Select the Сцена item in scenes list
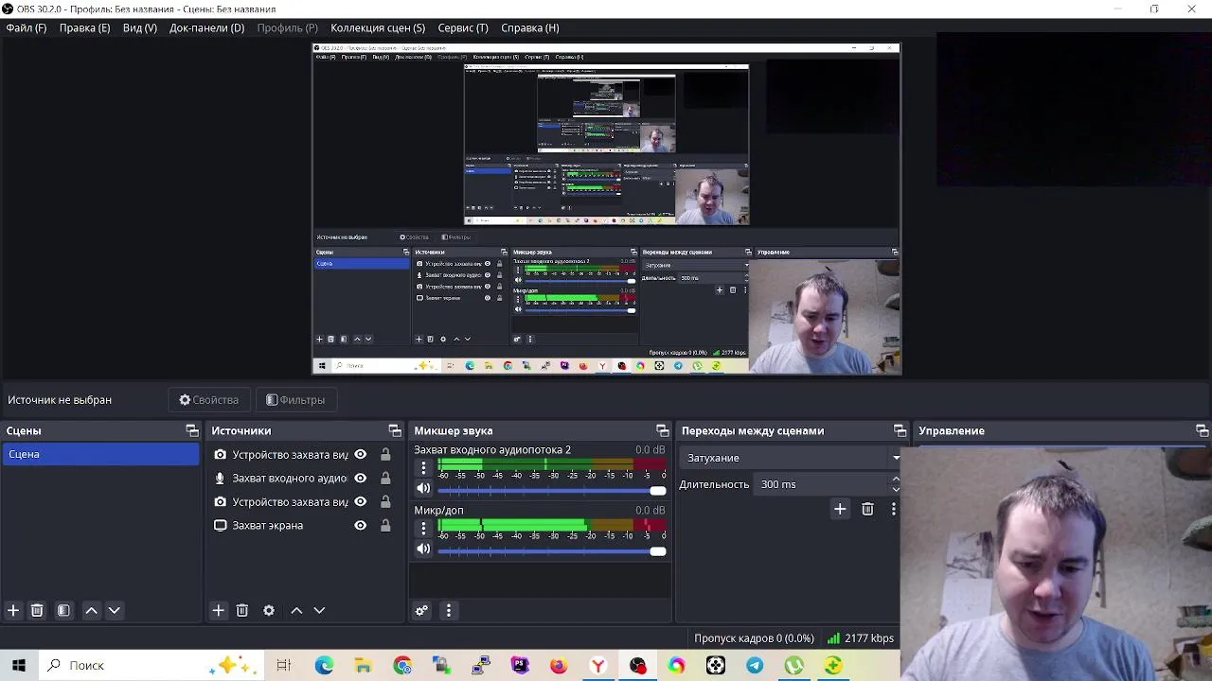The height and width of the screenshot is (681, 1212). [x=100, y=454]
